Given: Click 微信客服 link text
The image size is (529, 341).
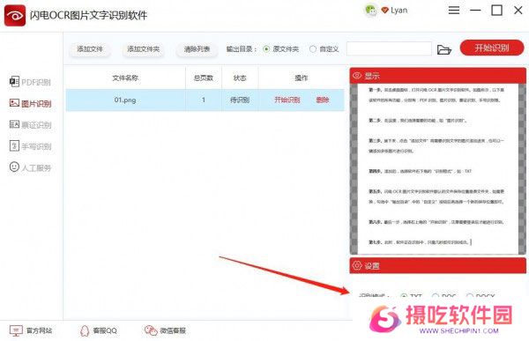Looking at the screenshot, I should click(x=173, y=330).
